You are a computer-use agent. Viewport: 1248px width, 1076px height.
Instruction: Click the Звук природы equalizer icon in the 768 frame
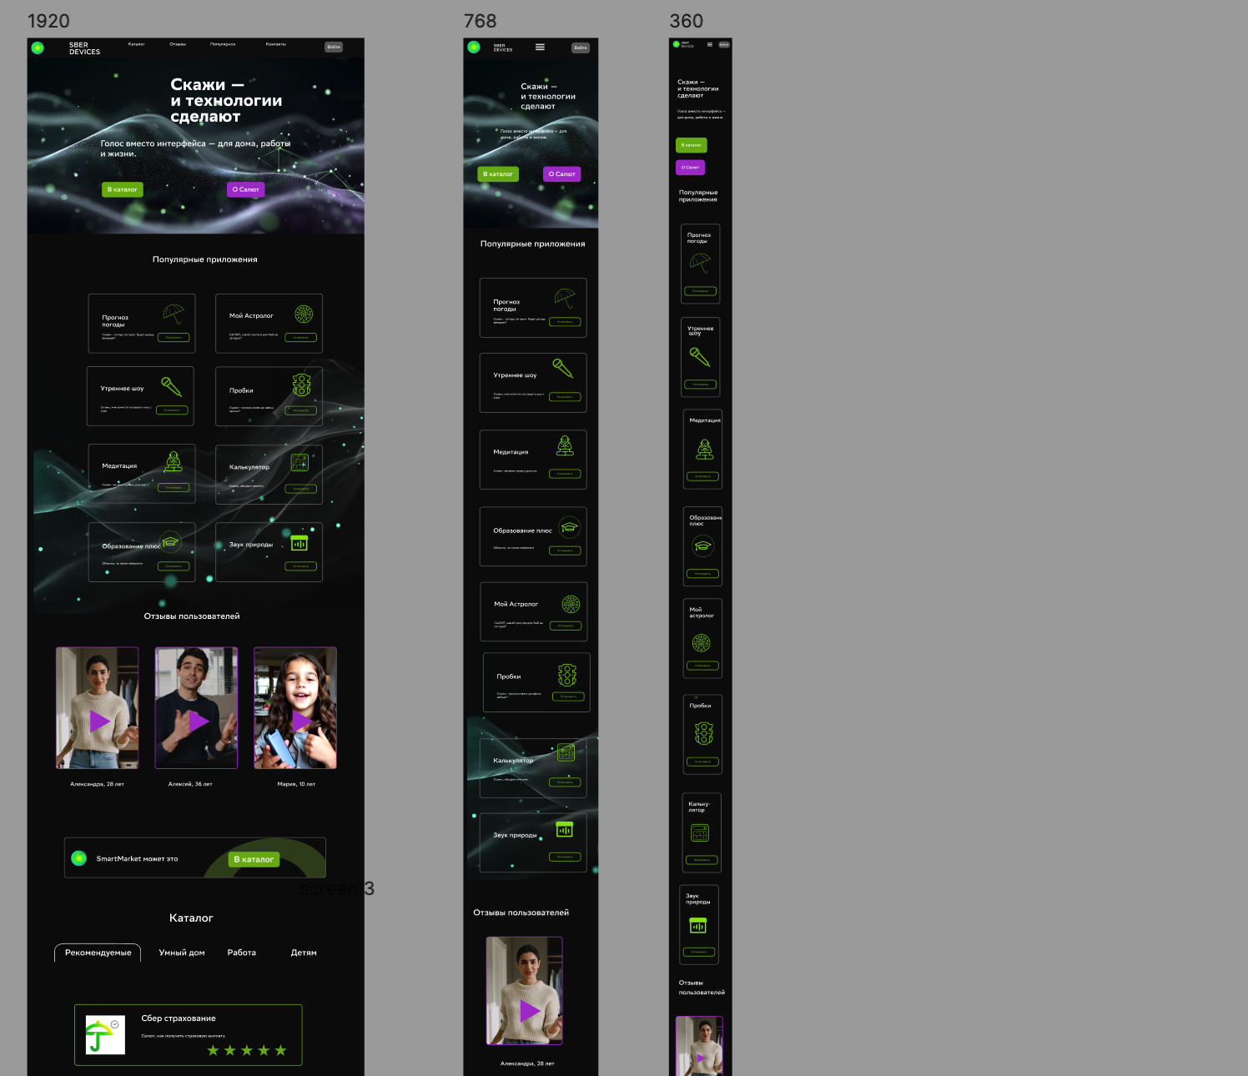click(x=565, y=829)
